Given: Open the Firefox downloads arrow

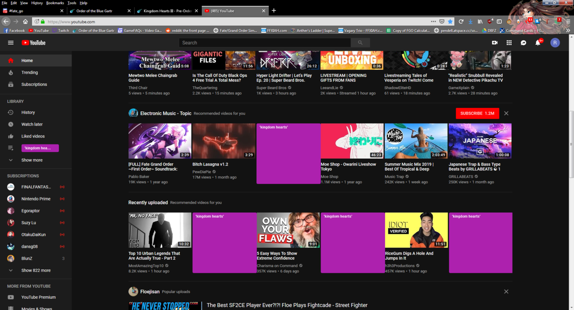Looking at the screenshot, I should [470, 21].
